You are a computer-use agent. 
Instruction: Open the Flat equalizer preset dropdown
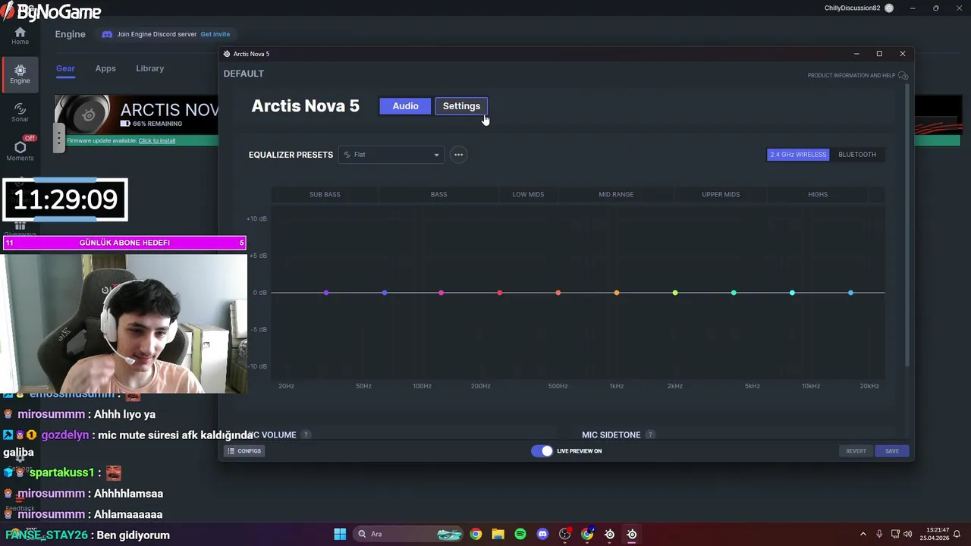tap(391, 155)
